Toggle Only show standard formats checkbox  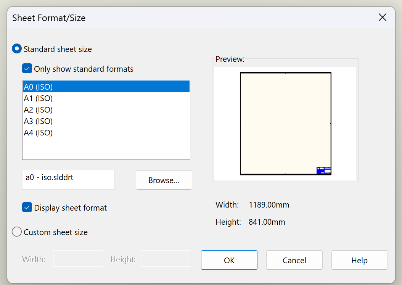pyautogui.click(x=27, y=69)
